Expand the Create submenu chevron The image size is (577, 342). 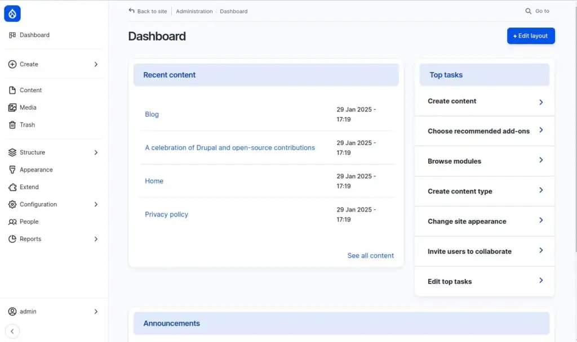(96, 64)
